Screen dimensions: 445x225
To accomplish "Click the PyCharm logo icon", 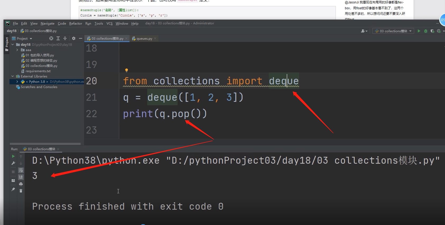I will tap(8, 23).
